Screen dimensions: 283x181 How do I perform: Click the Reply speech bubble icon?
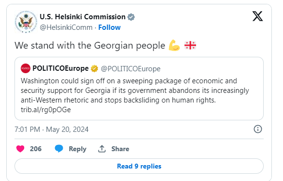point(59,149)
